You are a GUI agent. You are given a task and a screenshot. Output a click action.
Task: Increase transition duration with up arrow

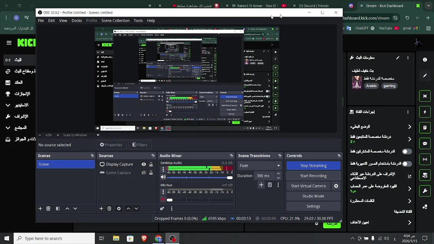point(278,174)
